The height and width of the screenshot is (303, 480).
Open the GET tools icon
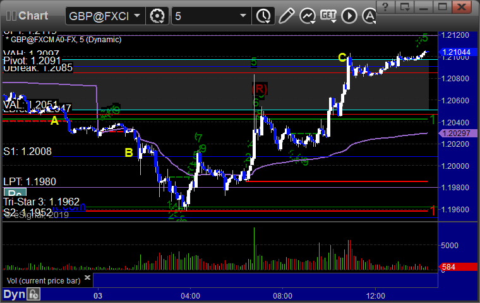(x=328, y=16)
